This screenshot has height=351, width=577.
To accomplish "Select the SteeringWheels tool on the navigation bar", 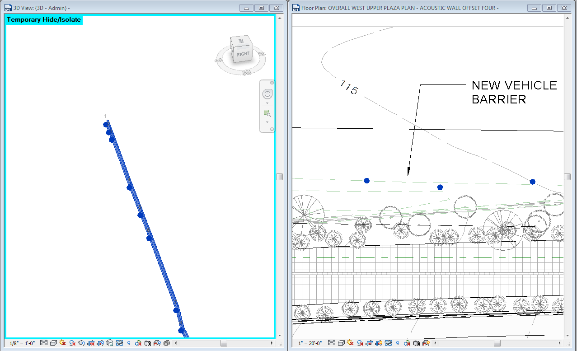I will 267,94.
